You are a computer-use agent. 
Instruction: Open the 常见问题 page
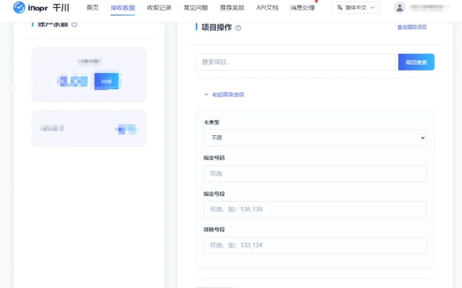(x=195, y=8)
